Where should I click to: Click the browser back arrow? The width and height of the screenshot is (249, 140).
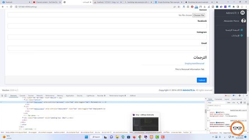3,7
